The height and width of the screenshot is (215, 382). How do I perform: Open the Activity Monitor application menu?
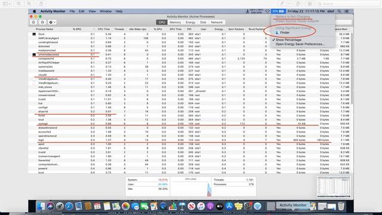(53, 11)
